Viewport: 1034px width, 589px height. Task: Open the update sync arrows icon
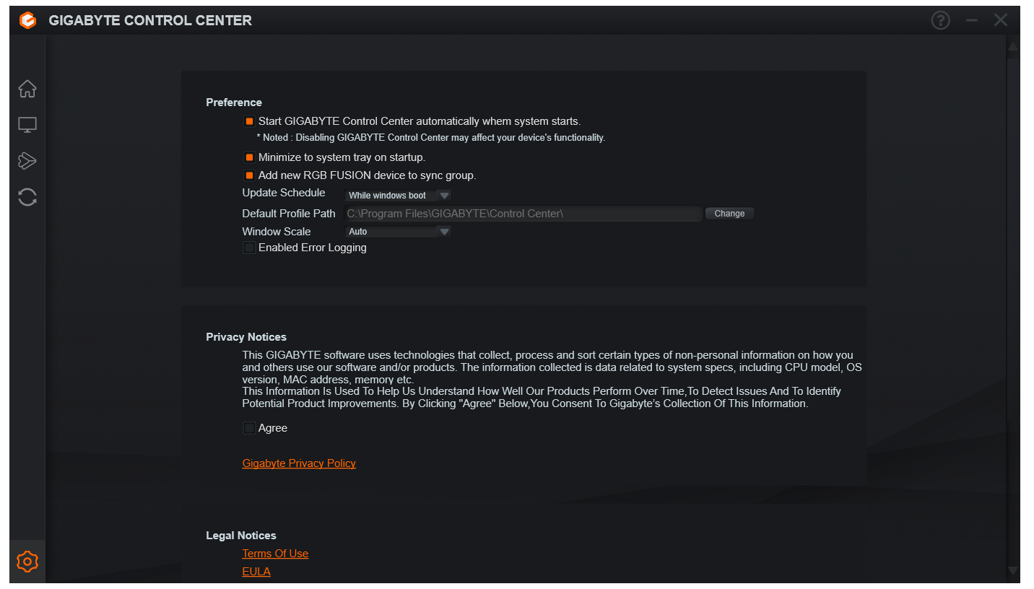click(x=27, y=197)
